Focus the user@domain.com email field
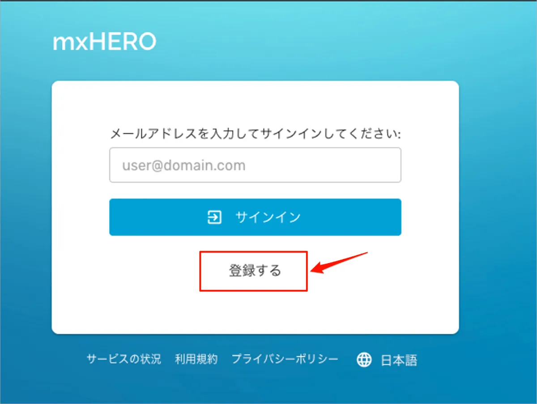 255,165
